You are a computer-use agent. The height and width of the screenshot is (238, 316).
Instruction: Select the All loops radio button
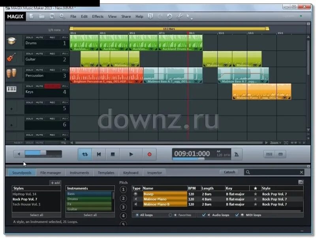point(137,215)
